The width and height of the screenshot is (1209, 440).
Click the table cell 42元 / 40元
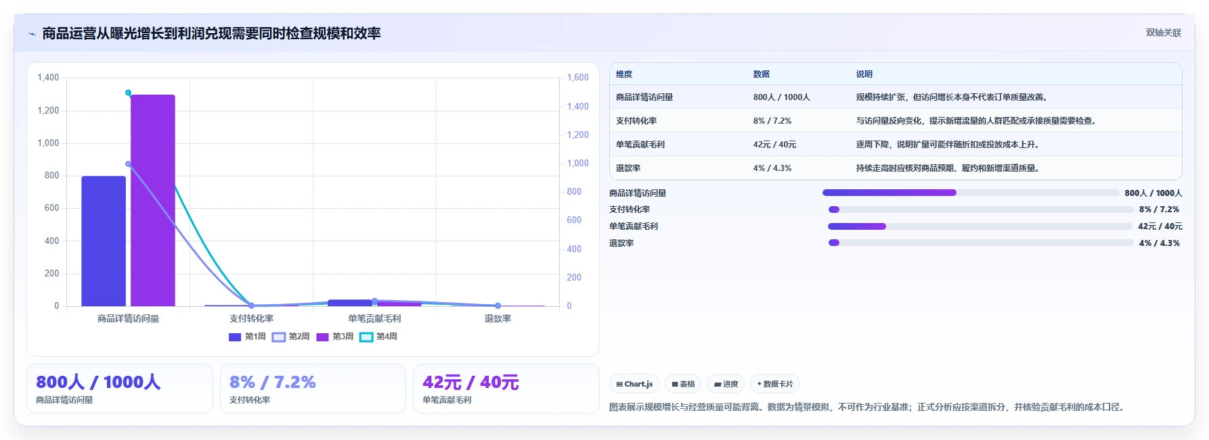774,145
